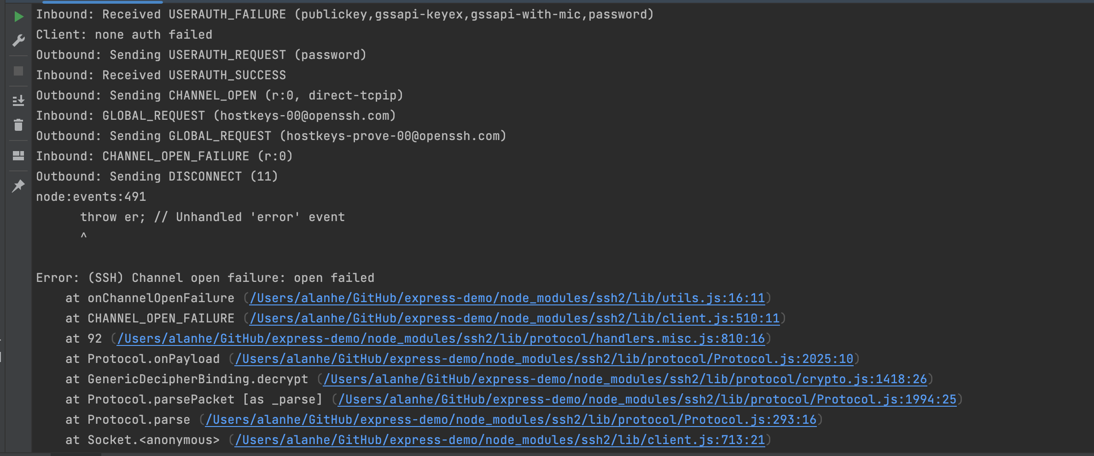This screenshot has height=456, width=1094.
Task: Open run configuration settings via the wrench icon
Action: (18, 41)
